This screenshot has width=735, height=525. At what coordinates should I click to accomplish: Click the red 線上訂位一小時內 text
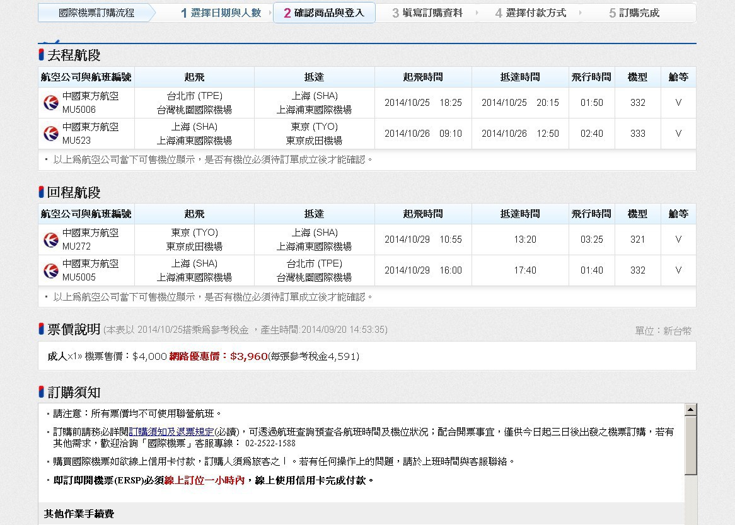tap(204, 480)
